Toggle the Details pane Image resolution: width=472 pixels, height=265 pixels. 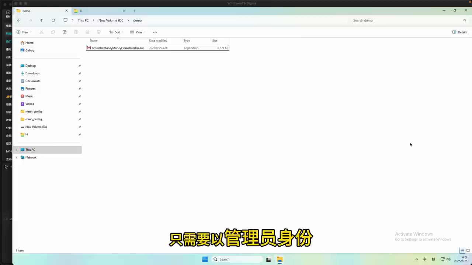459,32
